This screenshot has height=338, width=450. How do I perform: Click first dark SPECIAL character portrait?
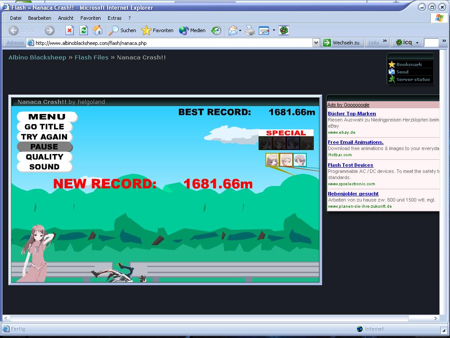(265, 143)
